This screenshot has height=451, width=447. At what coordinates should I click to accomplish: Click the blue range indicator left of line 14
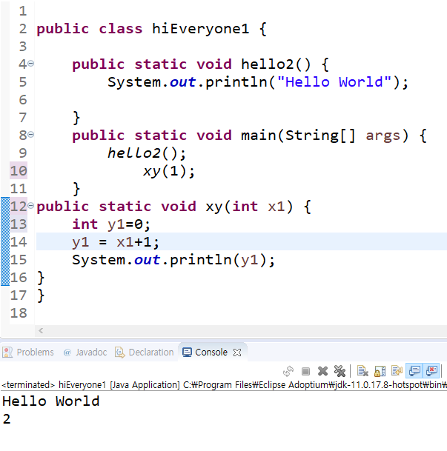tap(5, 242)
